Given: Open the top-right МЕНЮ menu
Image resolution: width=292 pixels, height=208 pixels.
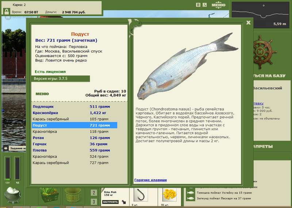Looking at the screenshot, I should click(218, 5).
